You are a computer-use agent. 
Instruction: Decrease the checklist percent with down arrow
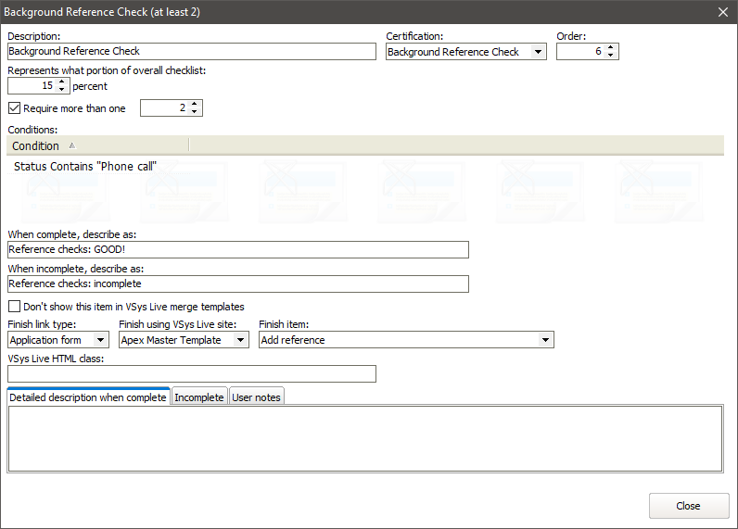tap(61, 90)
